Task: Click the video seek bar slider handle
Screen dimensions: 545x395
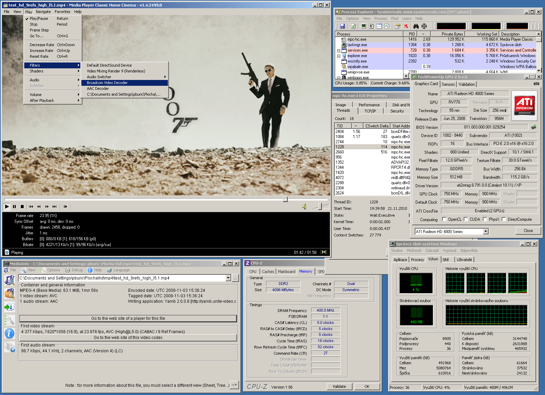Action: tap(285, 199)
